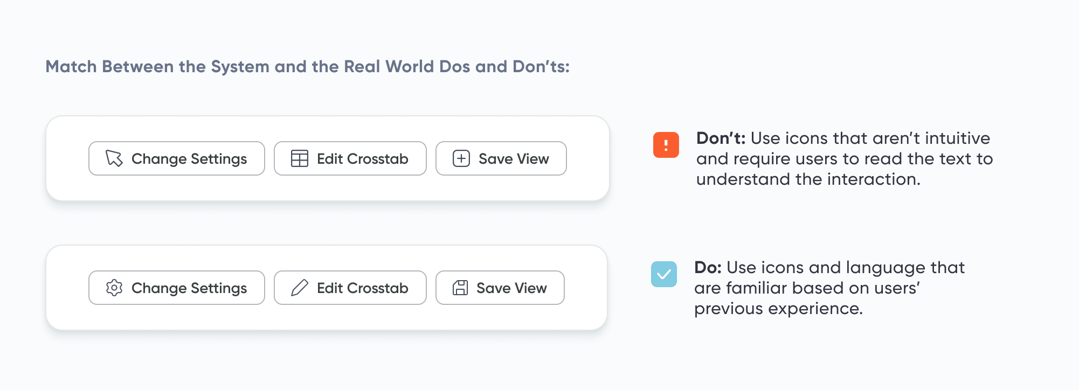Image resolution: width=1079 pixels, height=390 pixels.
Task: Click Save View in the second card
Action: coord(500,288)
